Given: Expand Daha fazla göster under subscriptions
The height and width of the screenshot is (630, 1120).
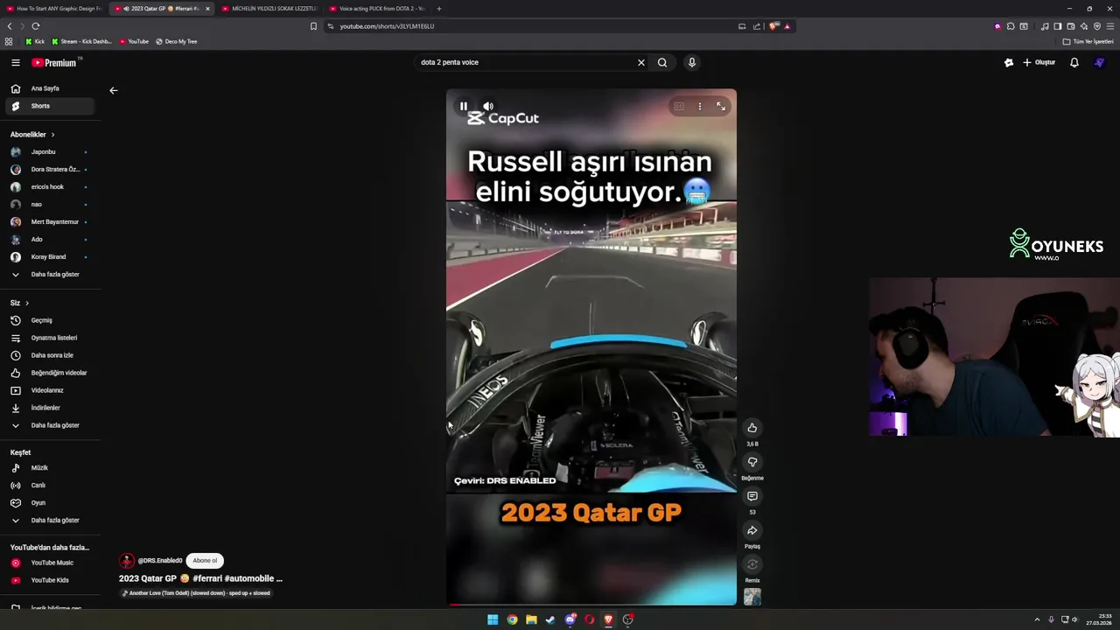Looking at the screenshot, I should tap(49, 274).
